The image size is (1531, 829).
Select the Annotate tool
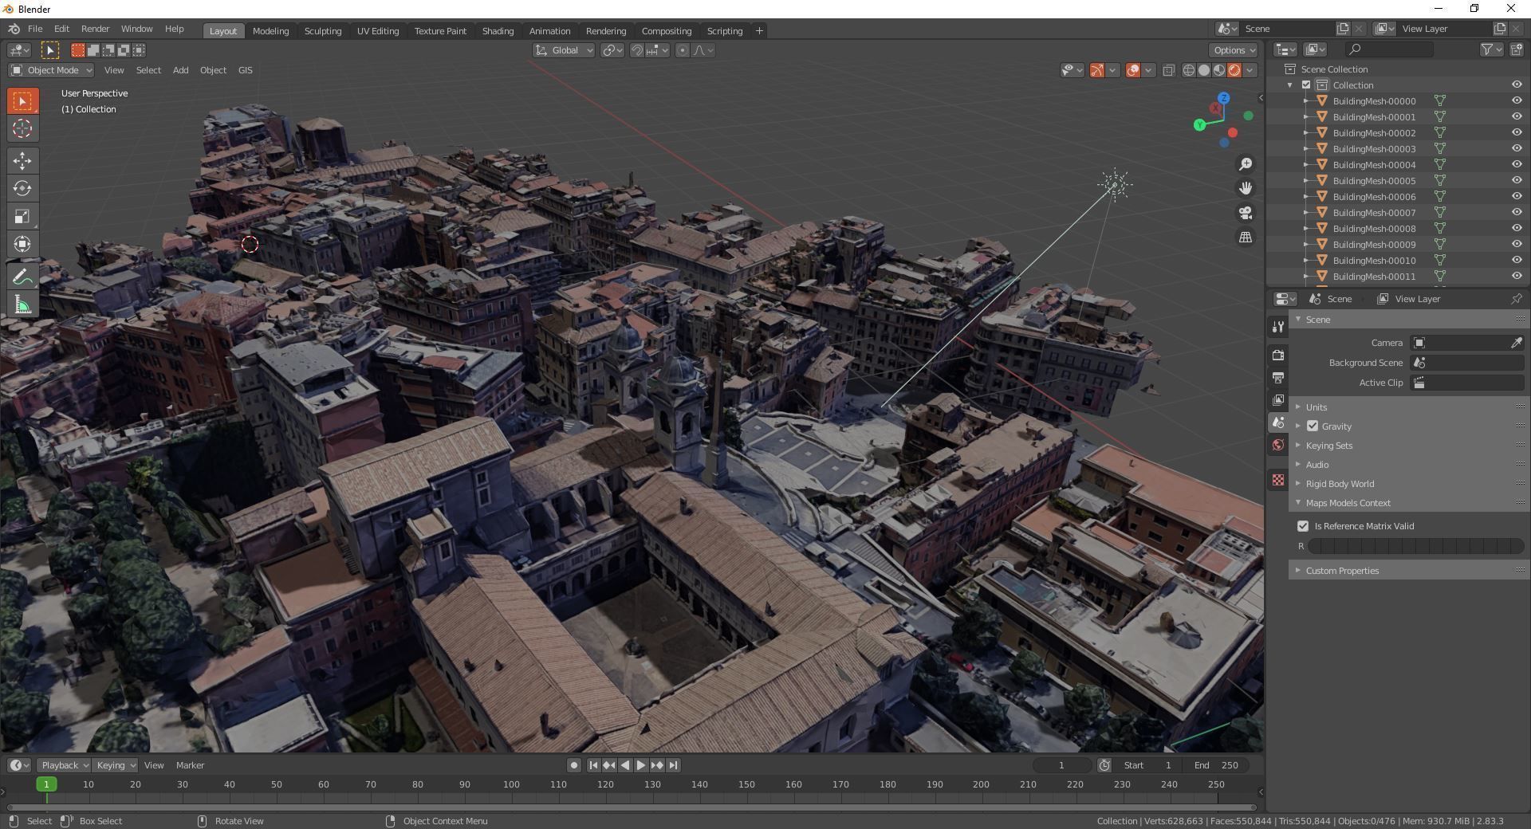tap(22, 277)
